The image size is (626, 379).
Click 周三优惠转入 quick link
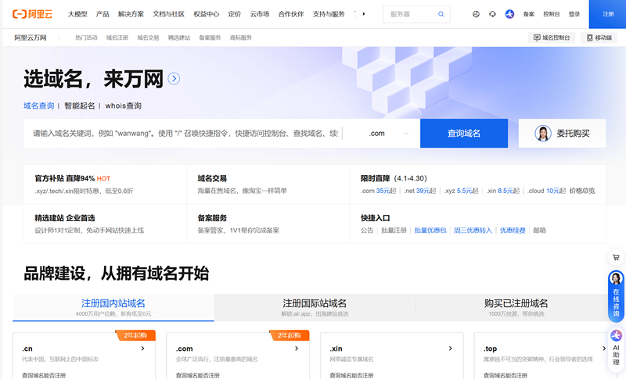coord(473,230)
